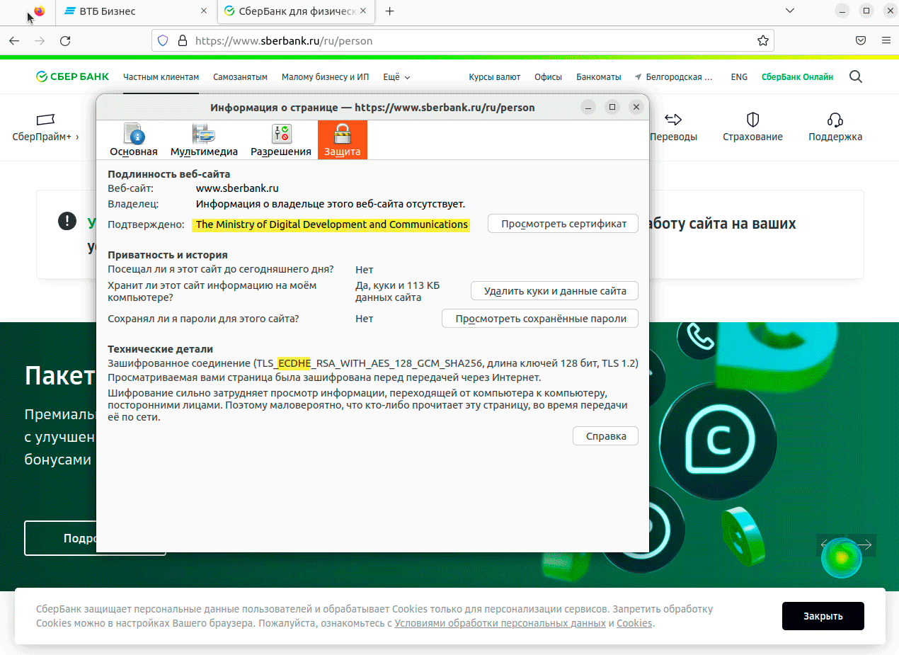The image size is (899, 655).
Task: Open the Банкоматы link
Action: click(598, 77)
